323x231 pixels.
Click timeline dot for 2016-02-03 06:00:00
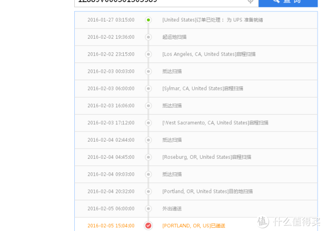(x=149, y=89)
